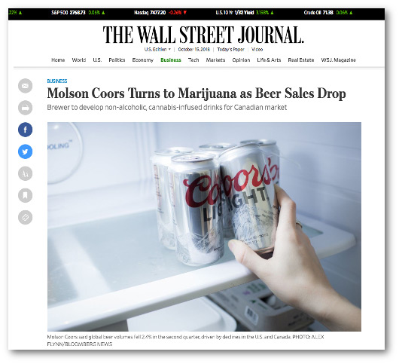Save article with bookmark icon
The height and width of the screenshot is (364, 399).
25,195
